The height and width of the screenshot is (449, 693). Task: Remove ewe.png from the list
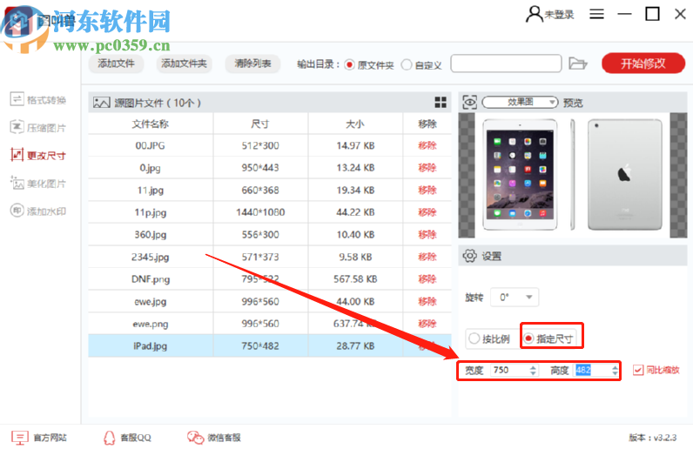pos(427,324)
